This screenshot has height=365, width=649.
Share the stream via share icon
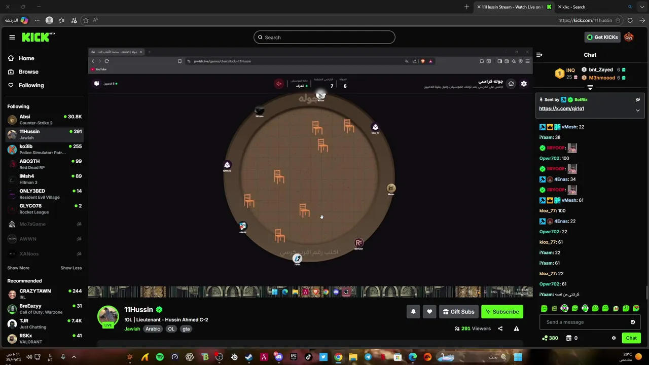tap(500, 328)
